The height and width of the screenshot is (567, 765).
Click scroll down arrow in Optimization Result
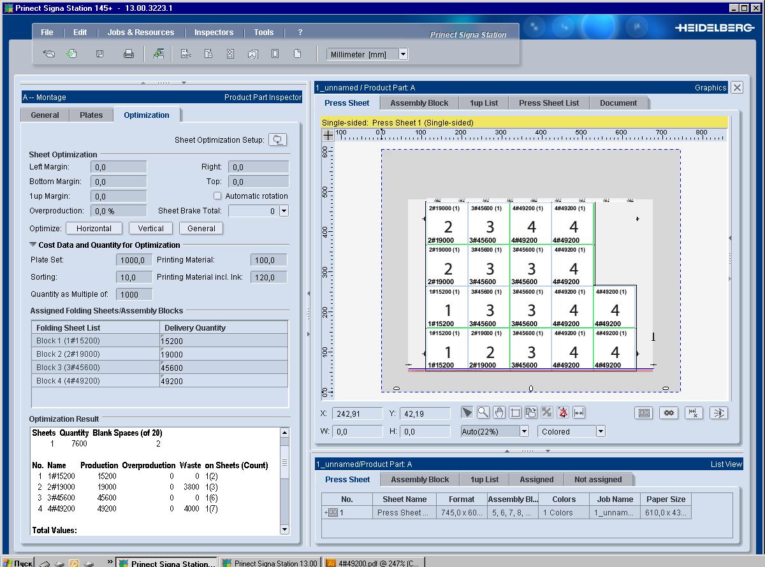coord(284,529)
